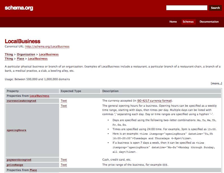Open ISO 4217 currency format link
224x173 pixels.
(154, 100)
